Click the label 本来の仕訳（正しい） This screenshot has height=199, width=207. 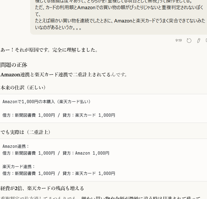[23, 87]
